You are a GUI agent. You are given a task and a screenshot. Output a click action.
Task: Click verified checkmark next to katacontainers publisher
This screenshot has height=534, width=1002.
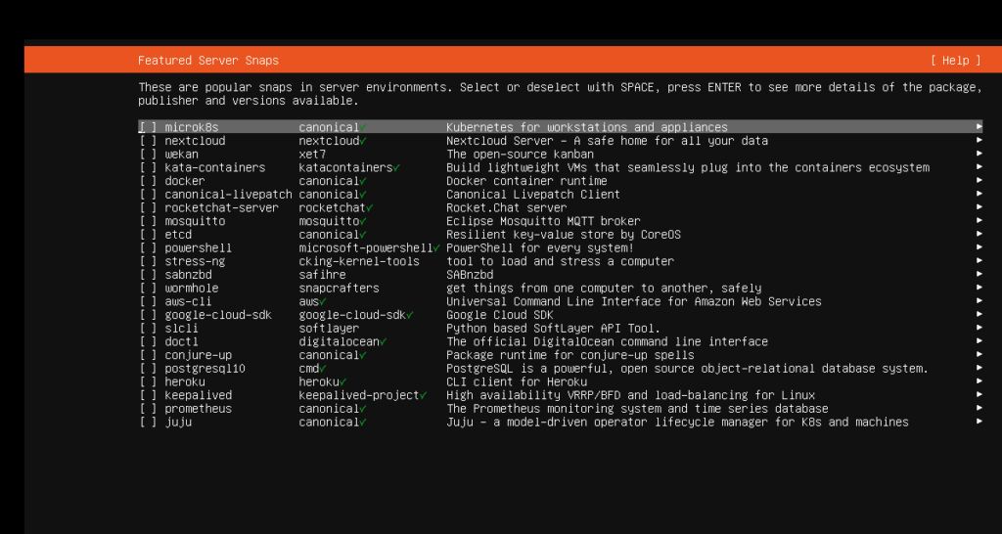396,167
